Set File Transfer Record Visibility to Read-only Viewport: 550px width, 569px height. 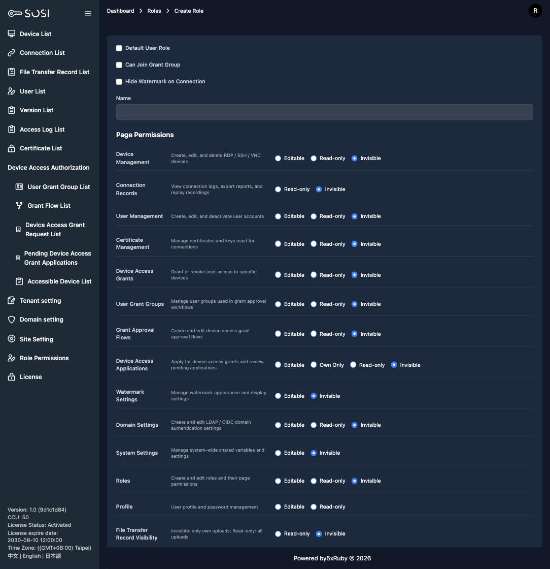pos(278,534)
